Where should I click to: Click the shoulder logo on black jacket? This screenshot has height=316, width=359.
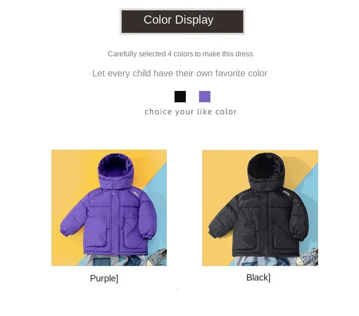pyautogui.click(x=286, y=193)
